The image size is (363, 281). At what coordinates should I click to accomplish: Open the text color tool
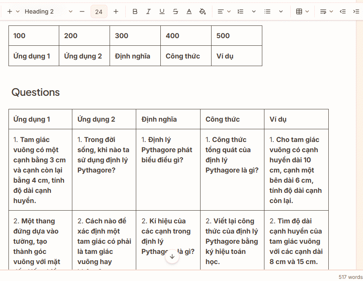(189, 11)
